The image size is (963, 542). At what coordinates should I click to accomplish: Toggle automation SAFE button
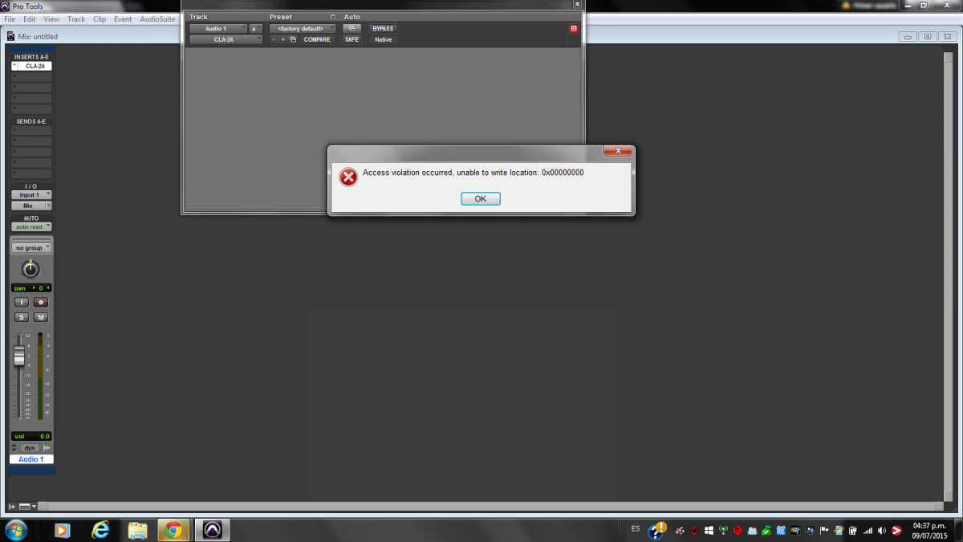coord(352,39)
